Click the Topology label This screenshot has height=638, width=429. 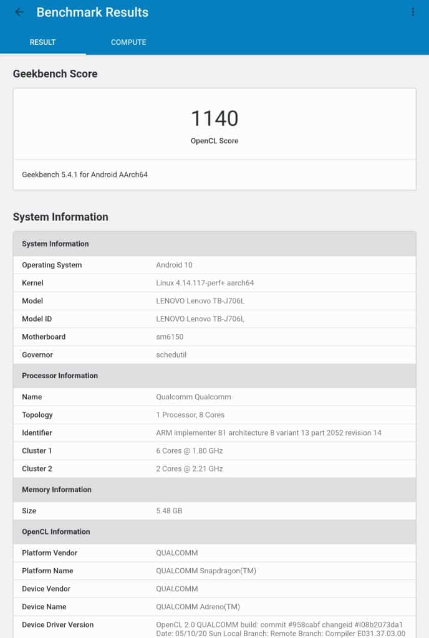[x=37, y=414]
